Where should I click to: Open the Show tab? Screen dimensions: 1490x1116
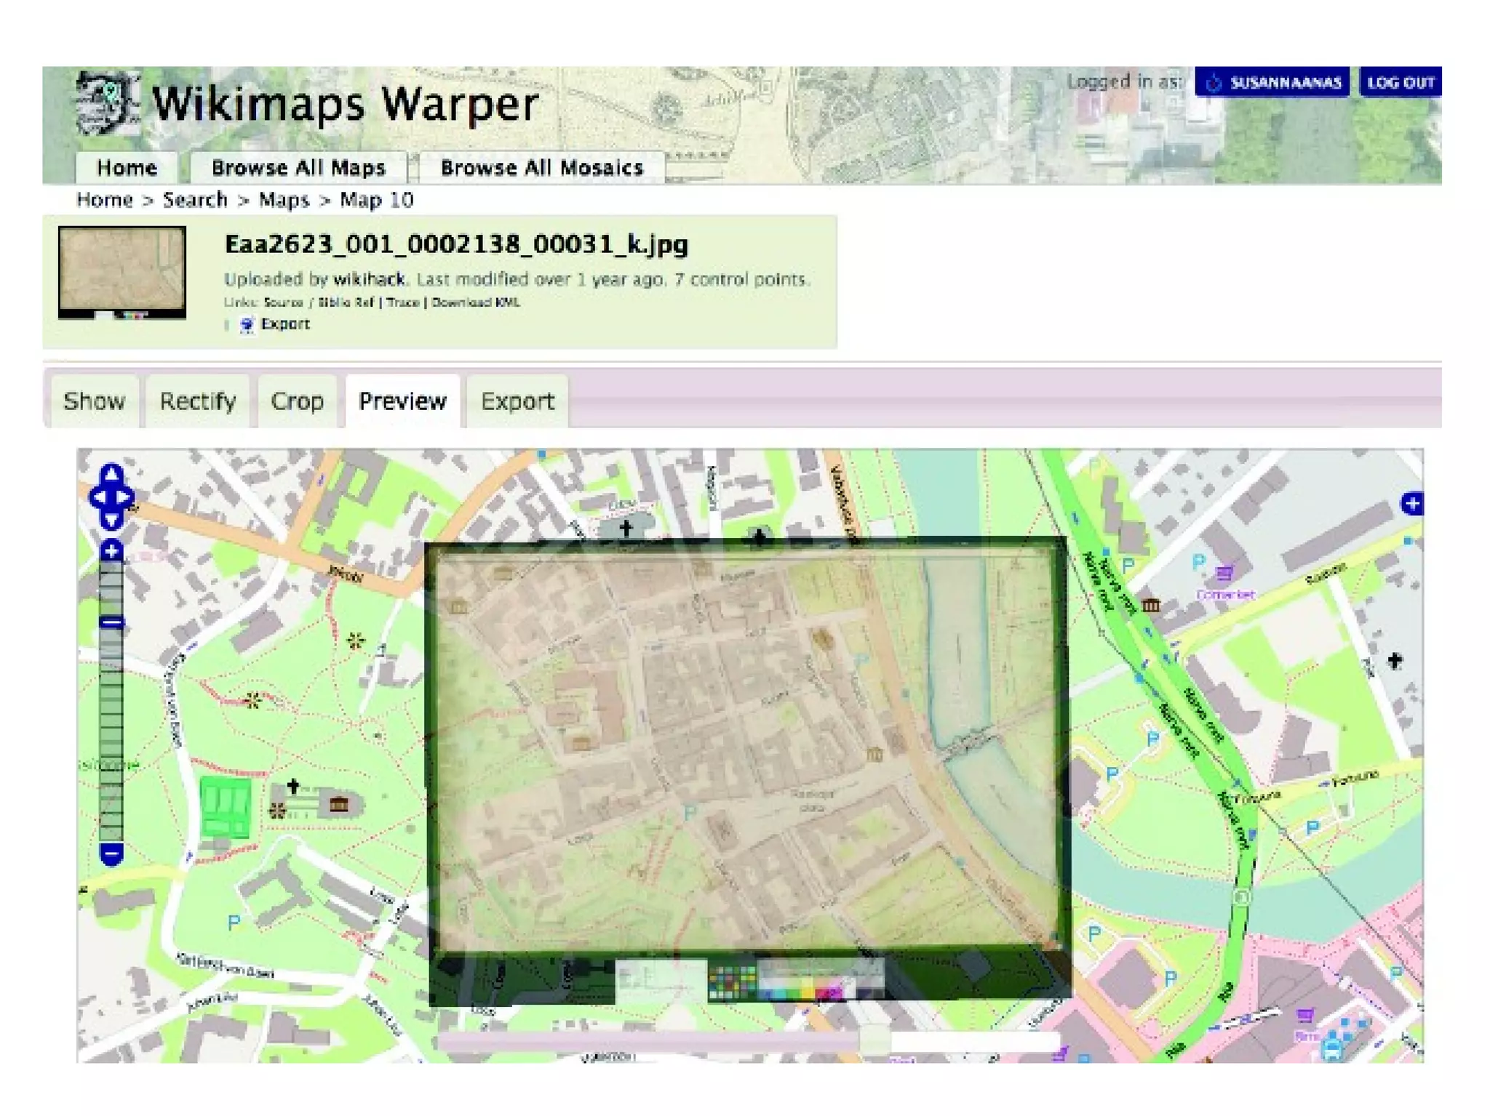coord(94,401)
